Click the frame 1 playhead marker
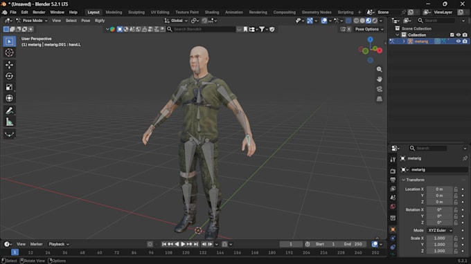Screen dimensions: 471x264 [15, 252]
